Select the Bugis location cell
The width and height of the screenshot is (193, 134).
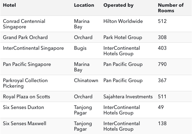[x=80, y=48]
